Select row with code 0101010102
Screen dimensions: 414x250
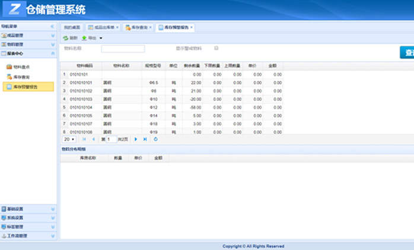[171, 91]
